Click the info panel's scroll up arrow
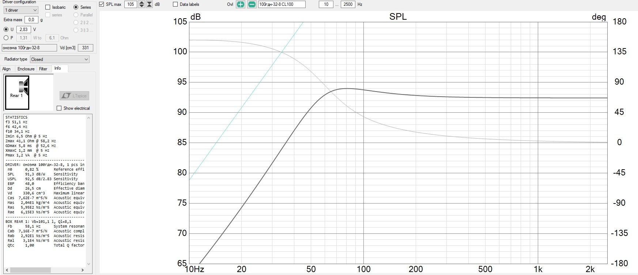Viewport: 638px width, 275px height. pos(88,118)
